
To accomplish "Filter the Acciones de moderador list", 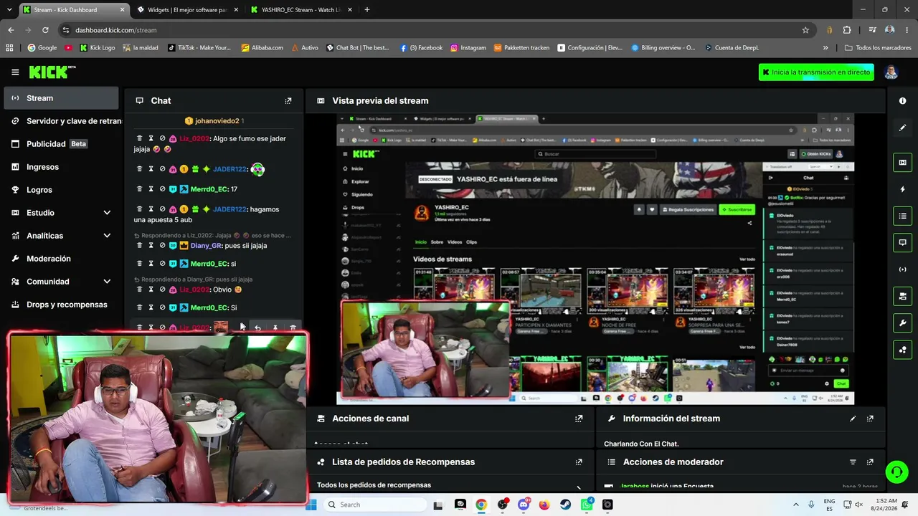I will coord(853,462).
